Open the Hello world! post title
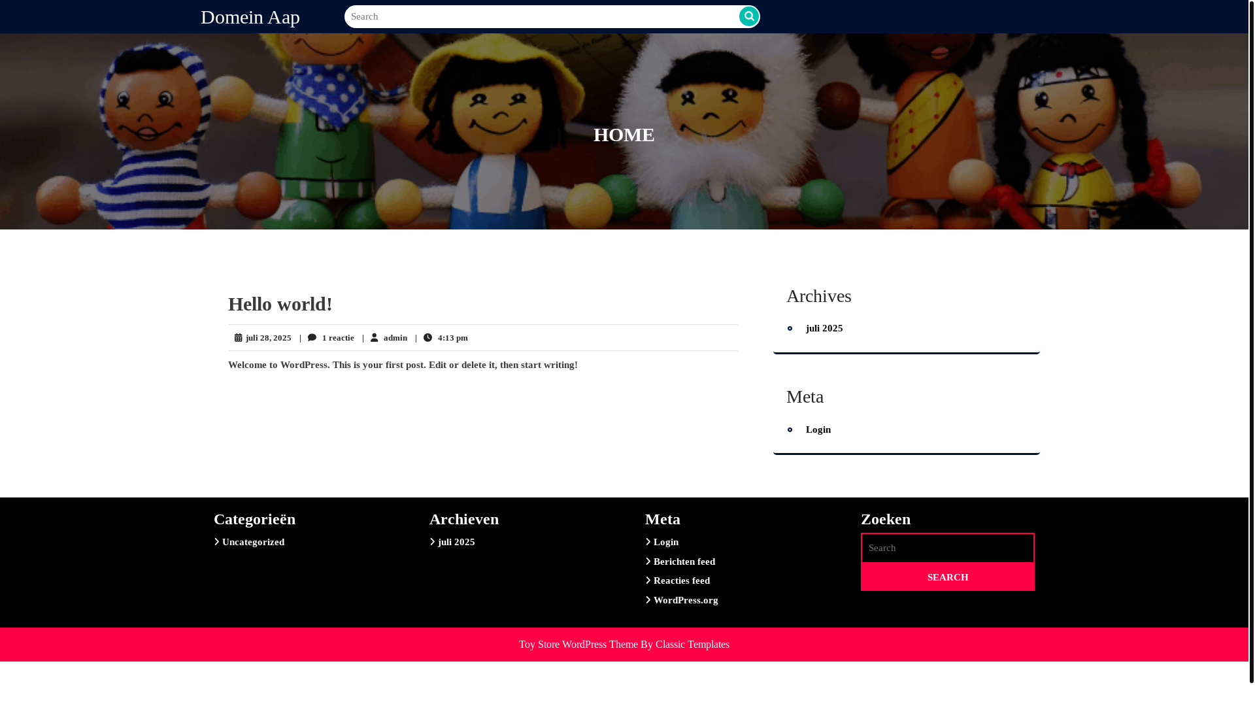This screenshot has width=1255, height=706. (x=280, y=304)
